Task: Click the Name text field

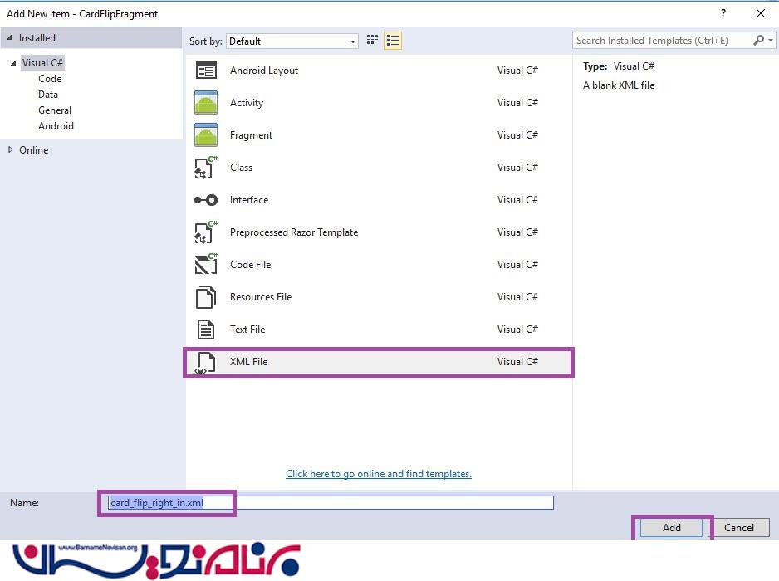Action: (374, 503)
